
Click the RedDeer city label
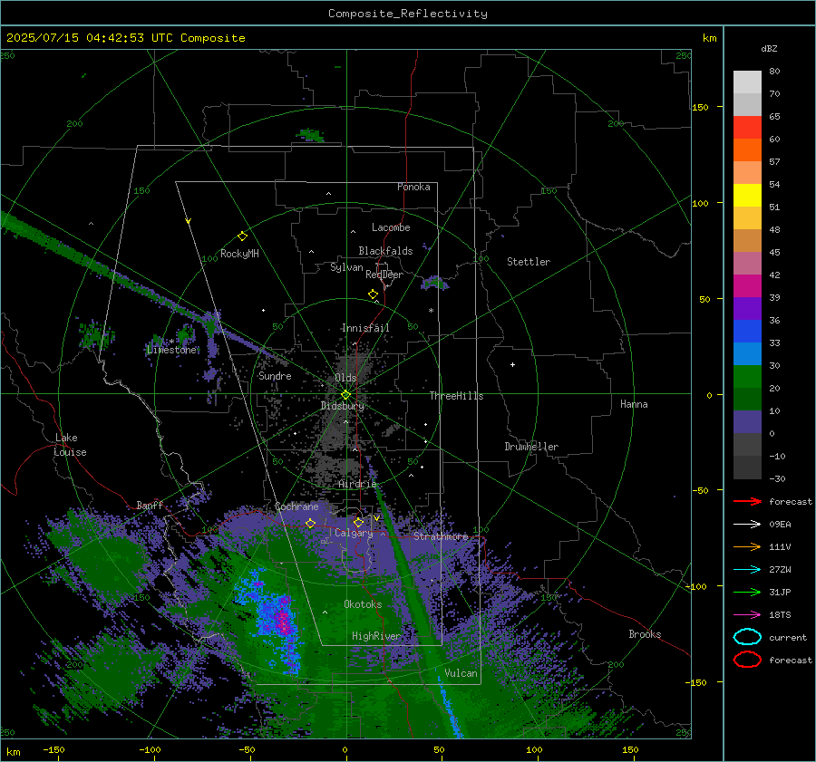[384, 275]
